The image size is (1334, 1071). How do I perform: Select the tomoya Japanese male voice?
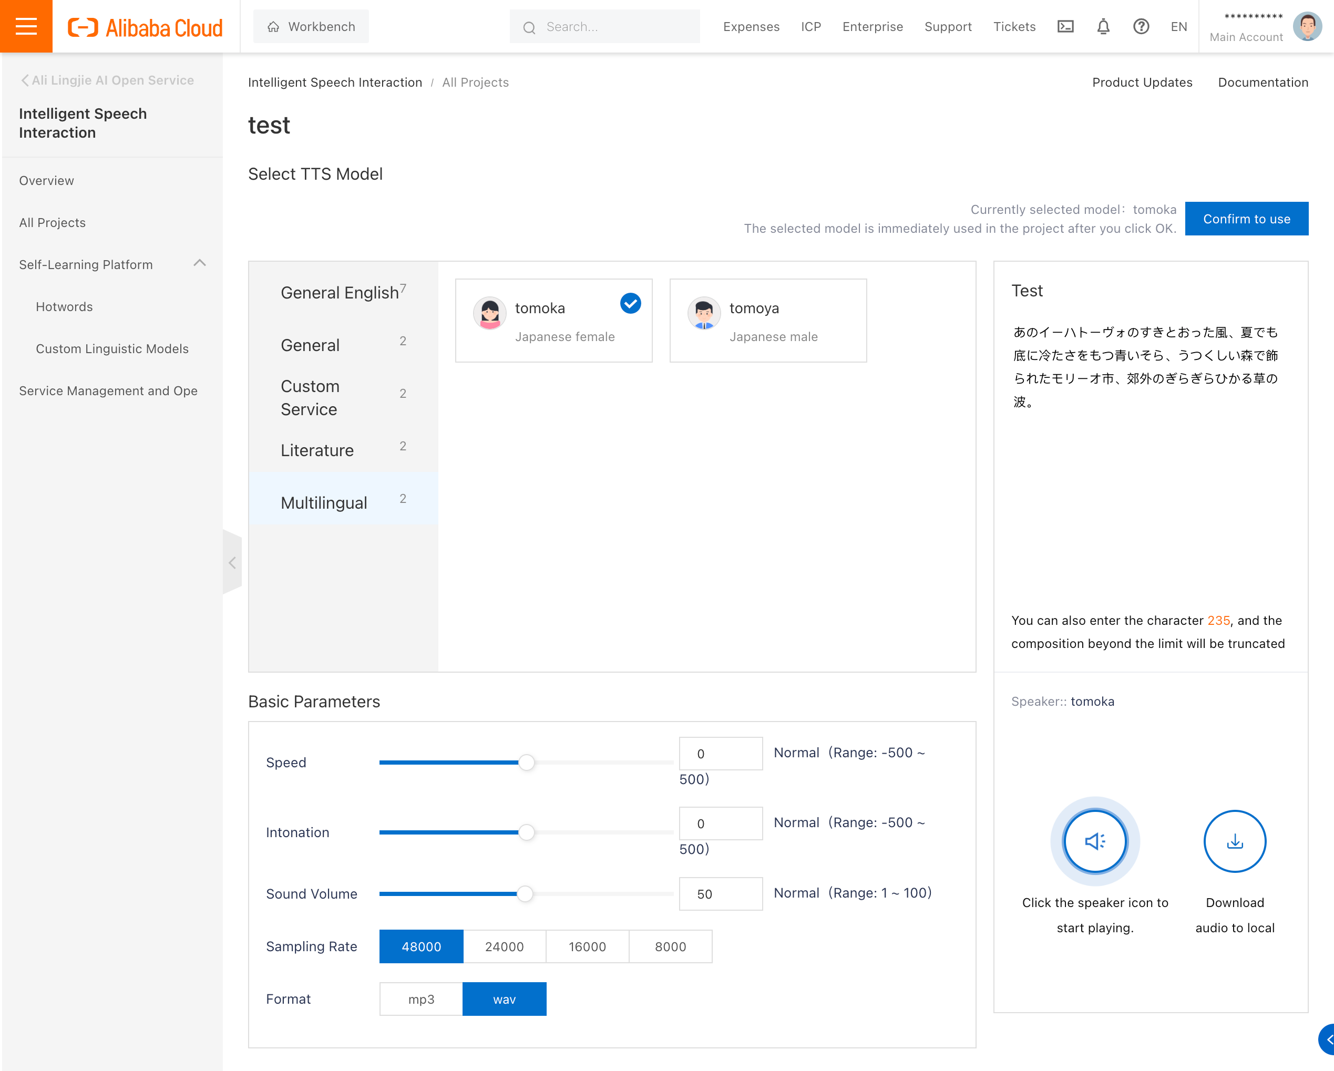point(767,321)
